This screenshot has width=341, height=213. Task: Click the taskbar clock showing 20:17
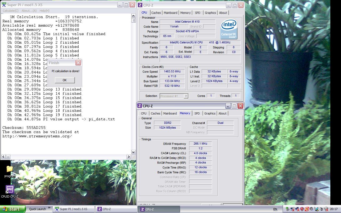coord(334,209)
